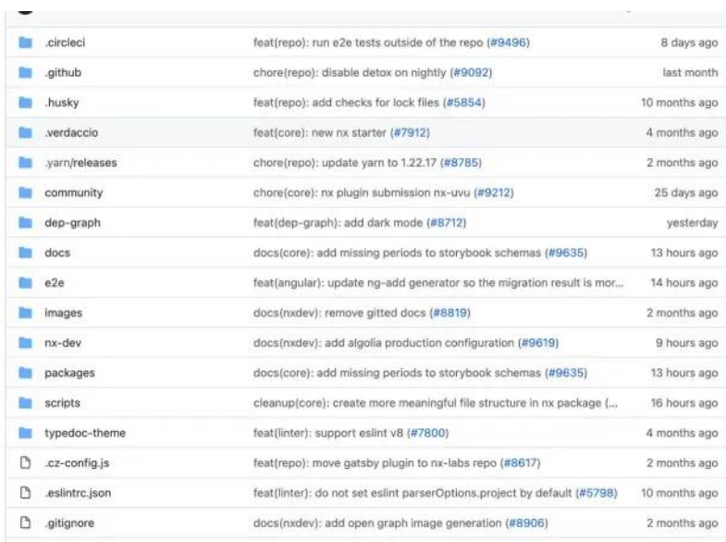Open the scripts folder

coord(63,403)
